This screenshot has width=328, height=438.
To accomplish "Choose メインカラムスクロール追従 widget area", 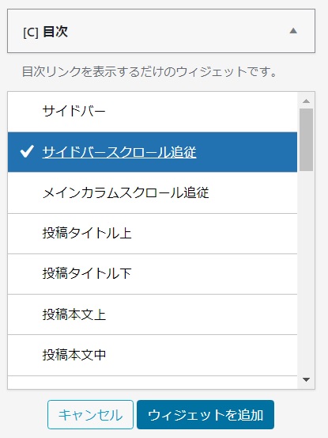I will [x=153, y=192].
